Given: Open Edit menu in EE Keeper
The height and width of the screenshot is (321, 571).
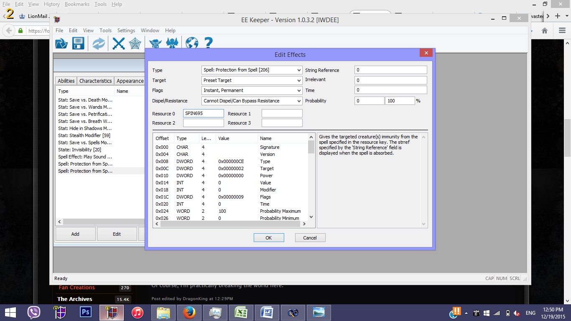Looking at the screenshot, I should [x=73, y=31].
